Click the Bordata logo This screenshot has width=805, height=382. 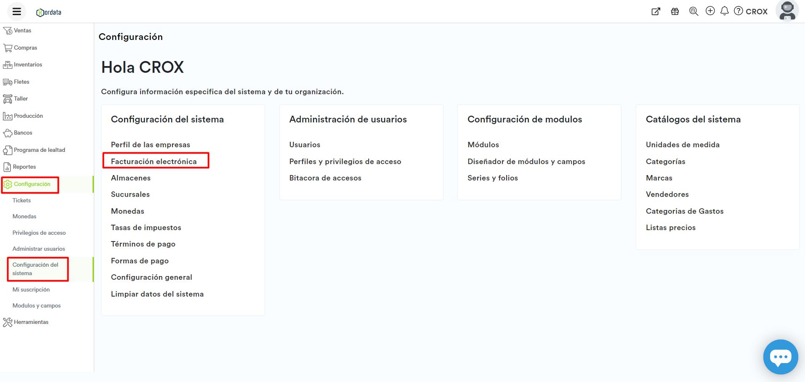point(48,11)
